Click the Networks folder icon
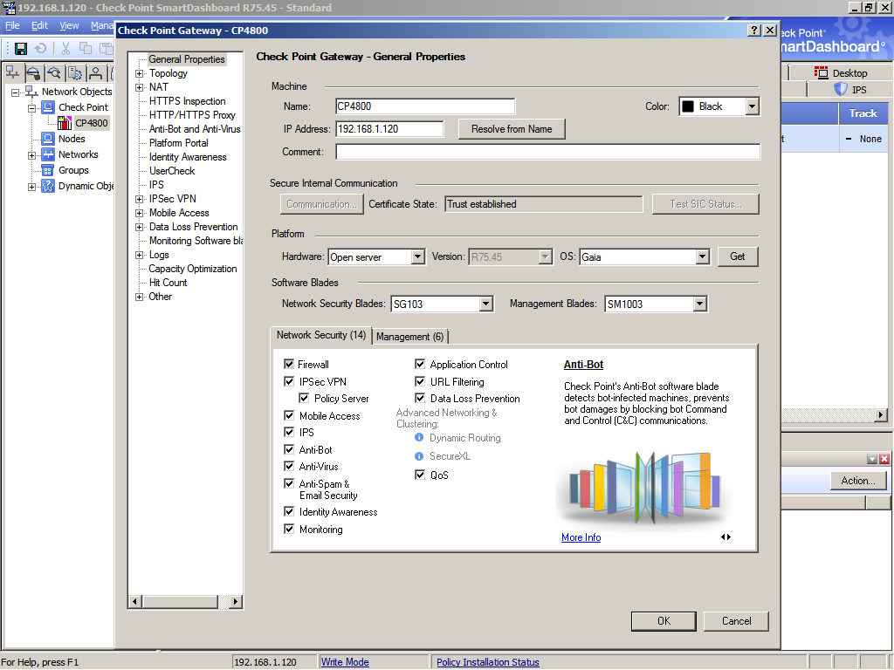 [49, 154]
